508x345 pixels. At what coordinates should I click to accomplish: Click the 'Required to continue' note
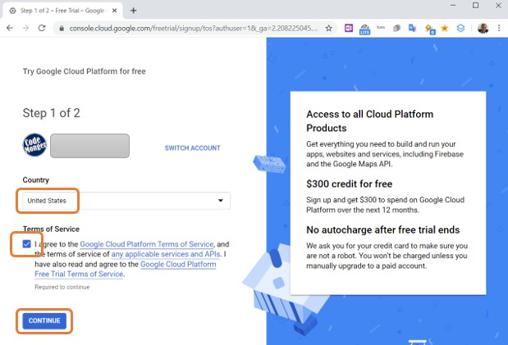[62, 287]
